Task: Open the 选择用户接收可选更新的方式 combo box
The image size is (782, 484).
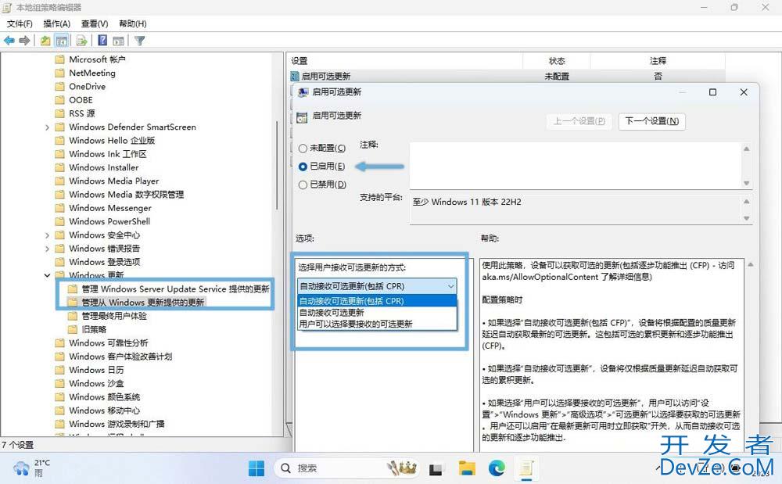Action: [377, 286]
